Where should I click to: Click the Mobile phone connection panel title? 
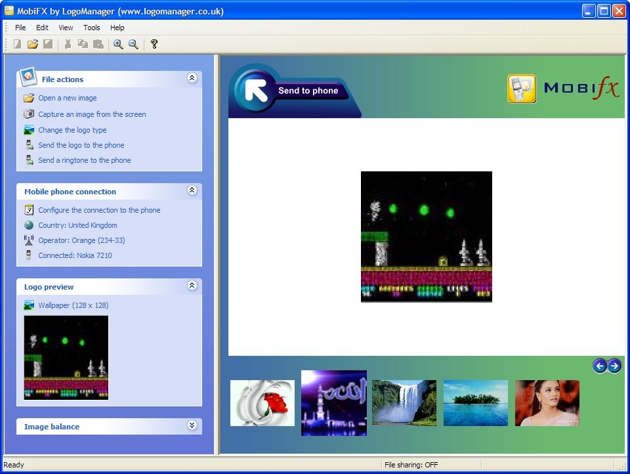pyautogui.click(x=70, y=192)
